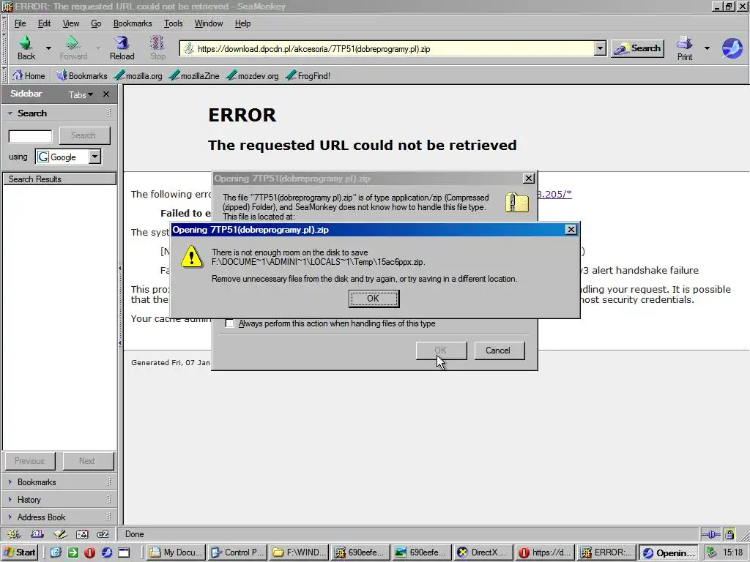Open the Google search engine dropdown
Viewport: 750px width, 562px height.
click(94, 157)
